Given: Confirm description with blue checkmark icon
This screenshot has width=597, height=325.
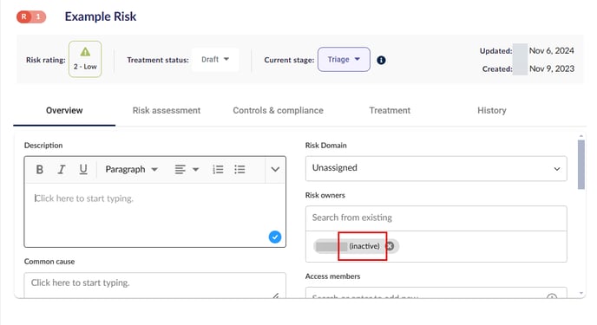Looking at the screenshot, I should [x=275, y=237].
